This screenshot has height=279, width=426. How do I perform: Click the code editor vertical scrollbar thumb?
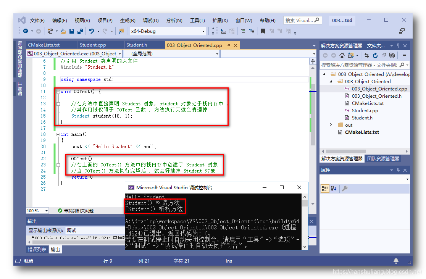tap(313, 114)
